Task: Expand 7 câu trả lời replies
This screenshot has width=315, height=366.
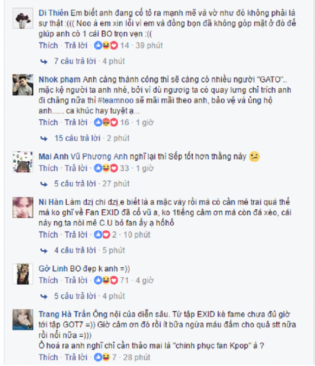Action: (x=75, y=61)
